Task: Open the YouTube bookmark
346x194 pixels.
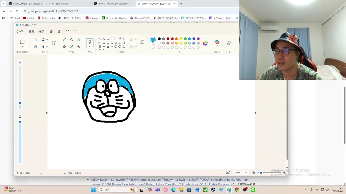Action: tap(29, 18)
